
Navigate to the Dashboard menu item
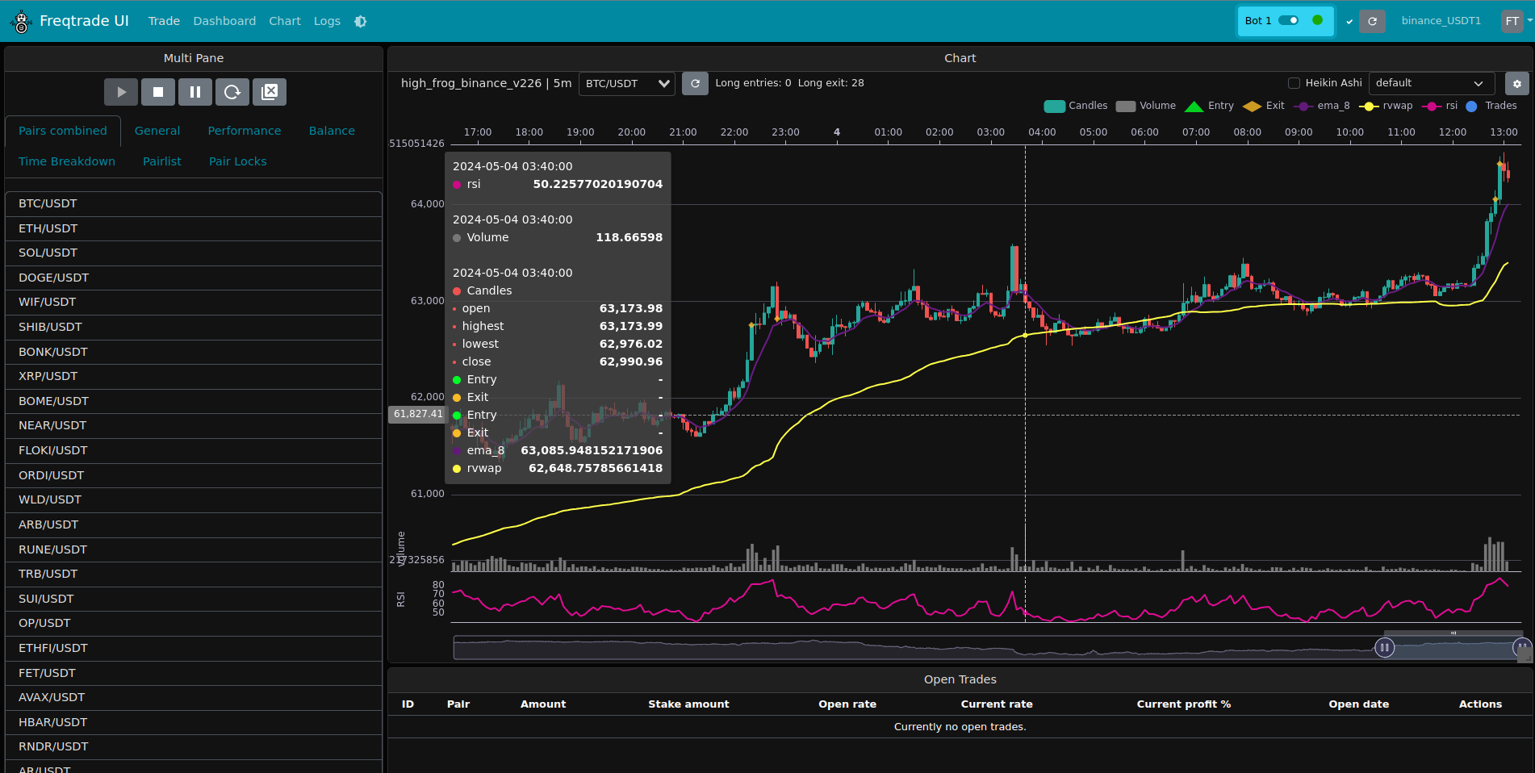coord(224,21)
